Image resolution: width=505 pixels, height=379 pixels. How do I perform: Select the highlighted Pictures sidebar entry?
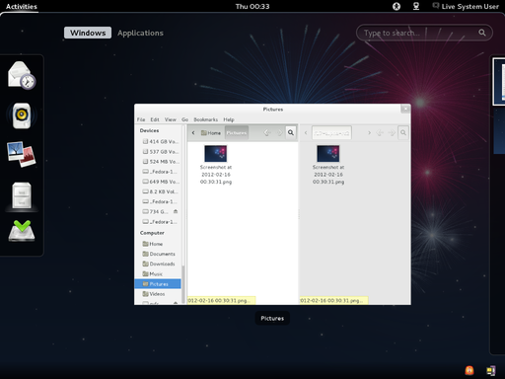pos(158,284)
